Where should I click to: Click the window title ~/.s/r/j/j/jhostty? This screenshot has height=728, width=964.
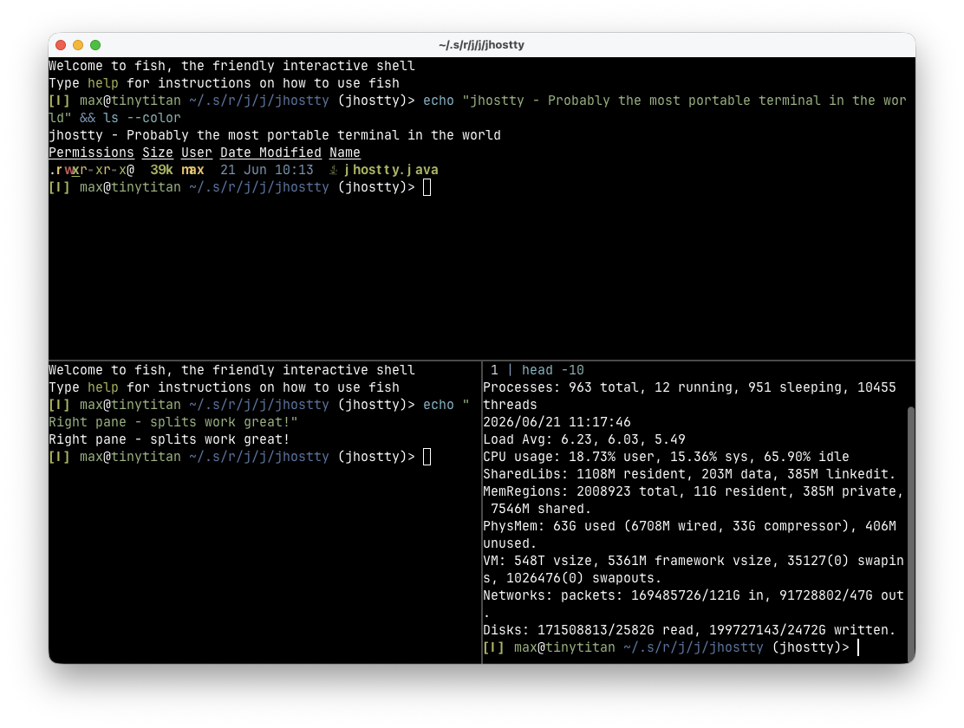click(x=481, y=45)
